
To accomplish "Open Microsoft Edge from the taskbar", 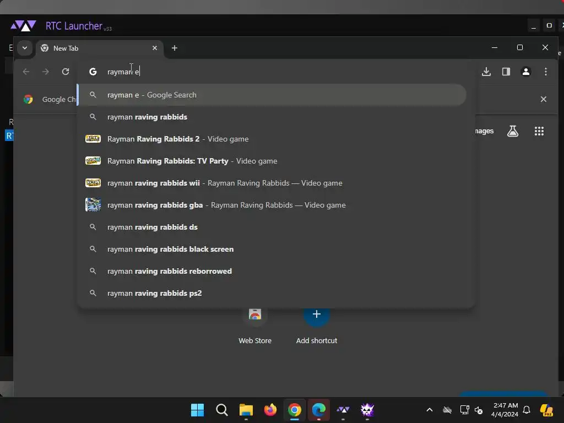I will pyautogui.click(x=319, y=410).
